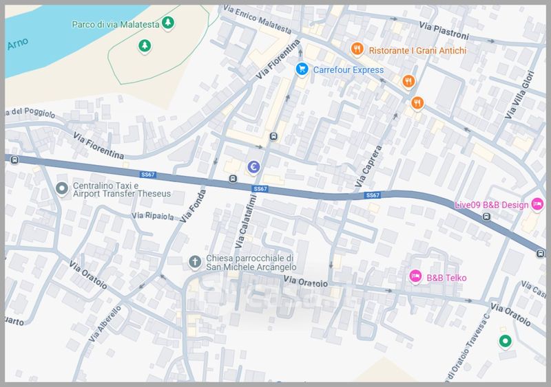Open the Carrefour Express label

pos(349,70)
